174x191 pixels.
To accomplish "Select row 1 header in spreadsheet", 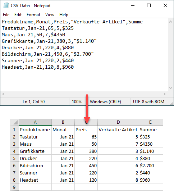I will [x=14, y=129].
